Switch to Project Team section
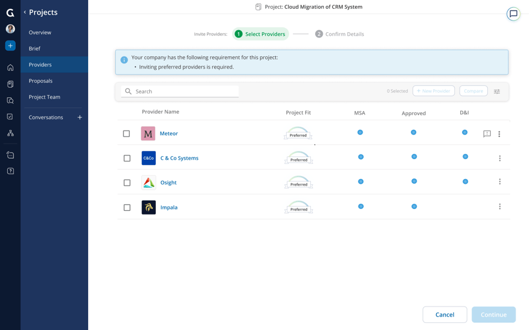Image resolution: width=529 pixels, height=330 pixels. (x=45, y=97)
